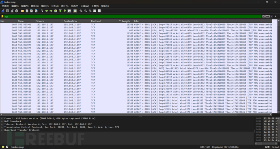
Task: Click the zoom out icon
Action: [86, 11]
